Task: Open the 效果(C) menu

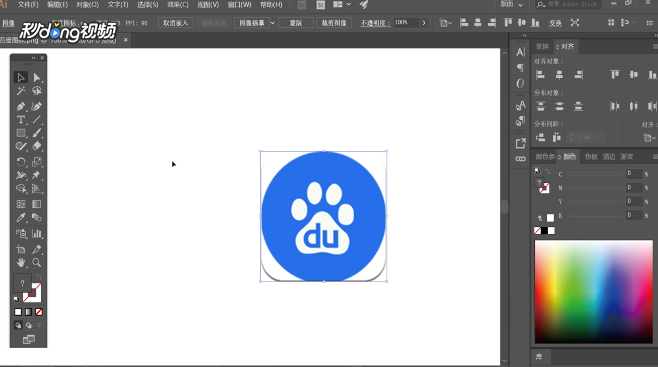Action: 178,5
